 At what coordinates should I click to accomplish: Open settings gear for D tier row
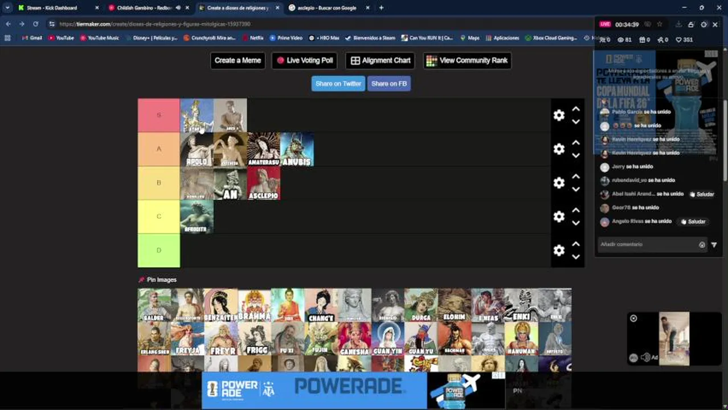[559, 251]
